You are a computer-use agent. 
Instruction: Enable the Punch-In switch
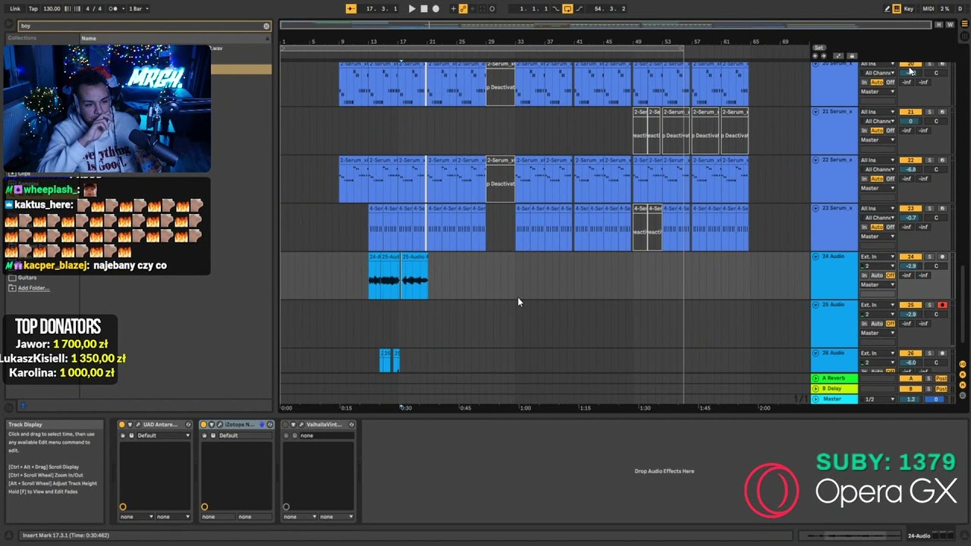556,8
